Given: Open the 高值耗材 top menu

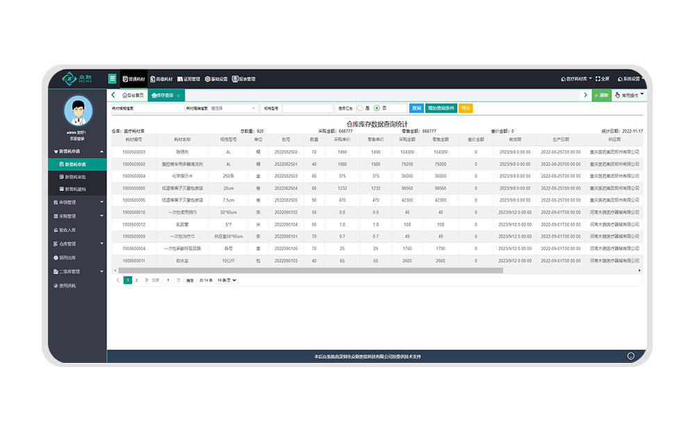Looking at the screenshot, I should point(161,79).
